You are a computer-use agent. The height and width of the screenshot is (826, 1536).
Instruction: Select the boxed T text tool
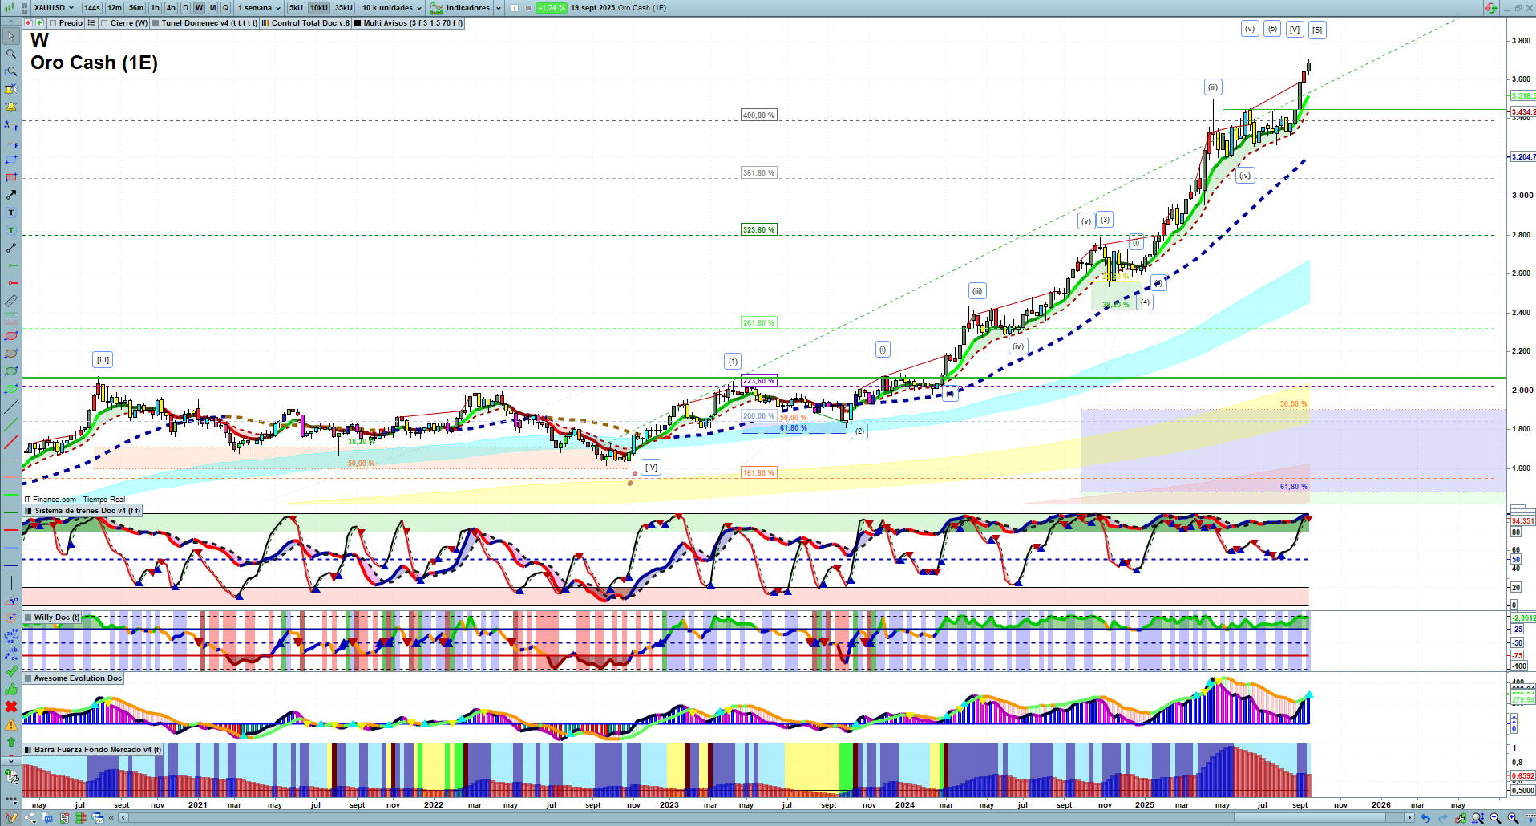click(x=11, y=213)
